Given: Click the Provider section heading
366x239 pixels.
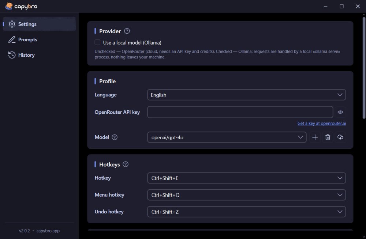Looking at the screenshot, I should pyautogui.click(x=110, y=31).
